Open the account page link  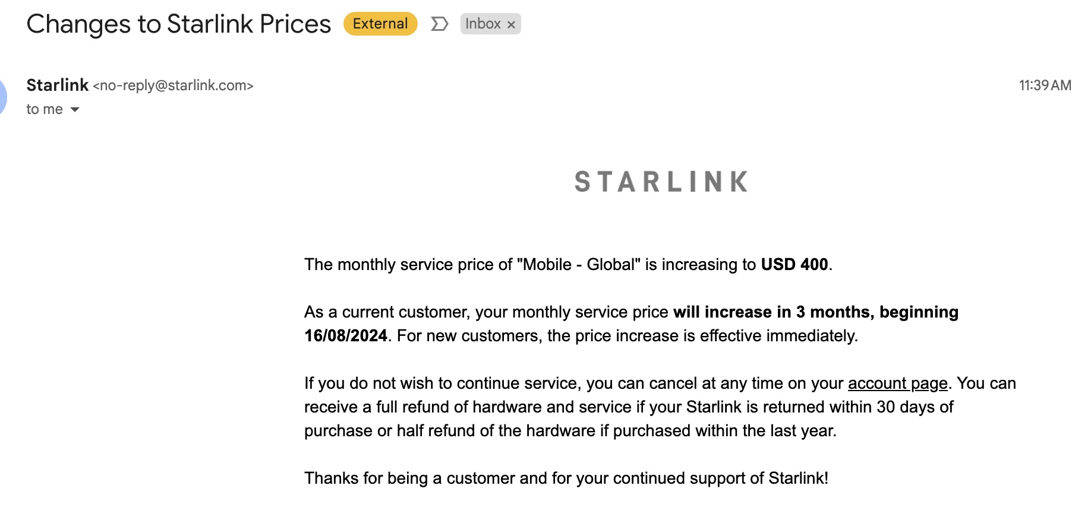(x=897, y=383)
